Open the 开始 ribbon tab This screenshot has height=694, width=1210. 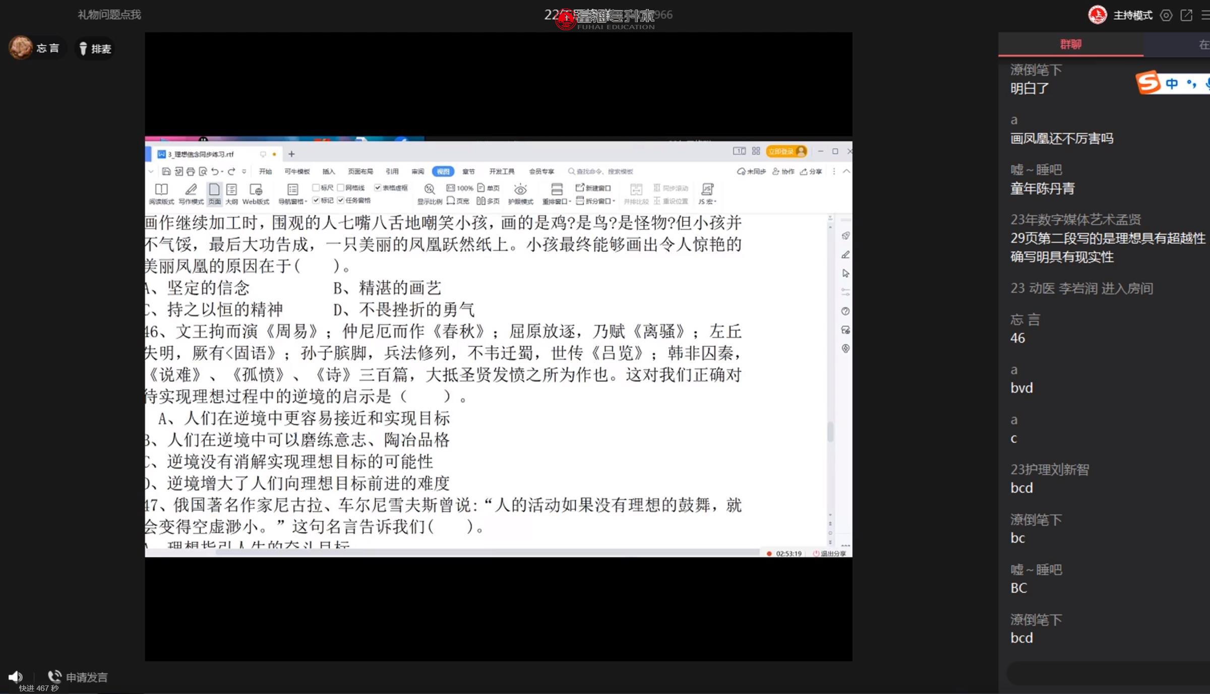point(265,171)
